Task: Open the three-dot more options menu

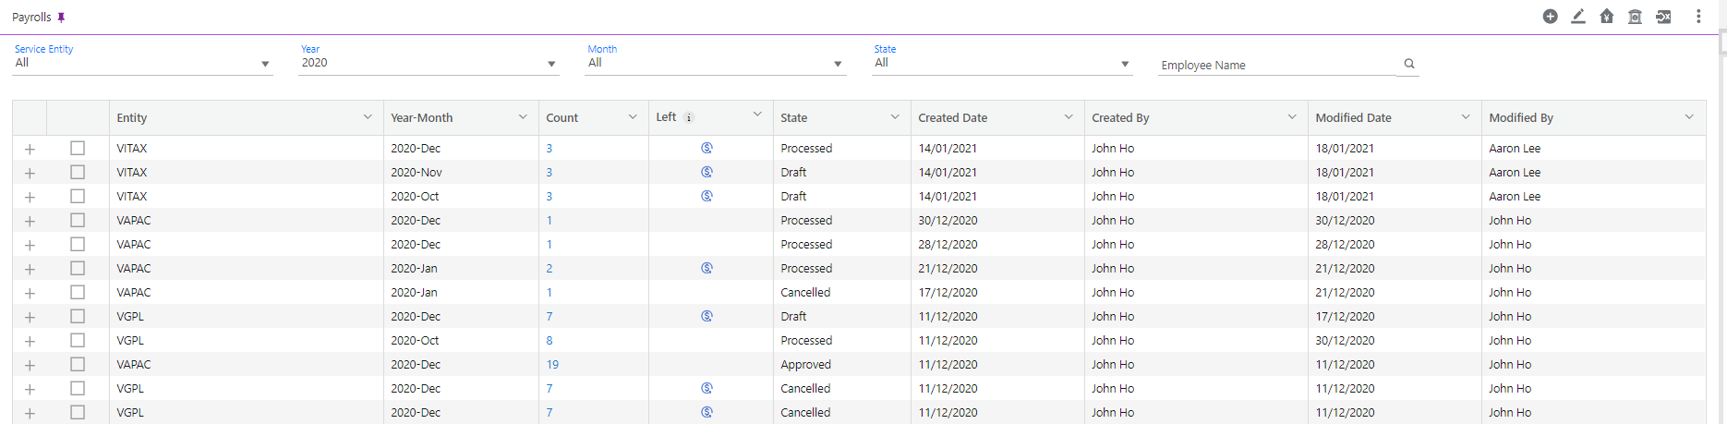Action: click(x=1697, y=17)
